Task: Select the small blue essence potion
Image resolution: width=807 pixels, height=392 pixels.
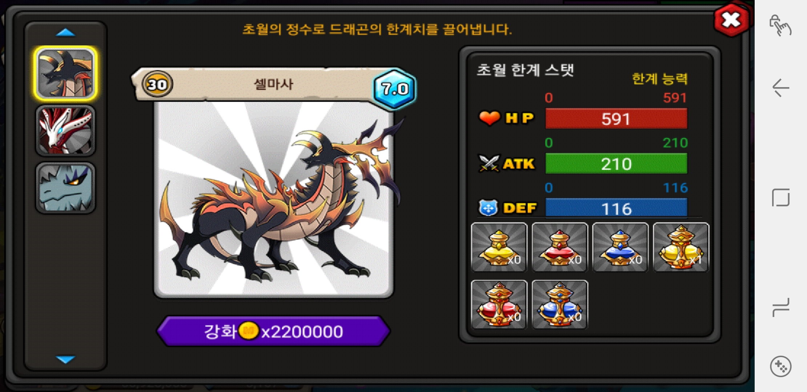Action: click(621, 247)
